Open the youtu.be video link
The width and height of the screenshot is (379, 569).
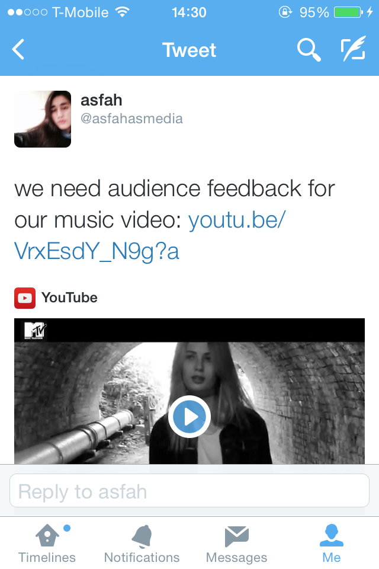point(150,235)
